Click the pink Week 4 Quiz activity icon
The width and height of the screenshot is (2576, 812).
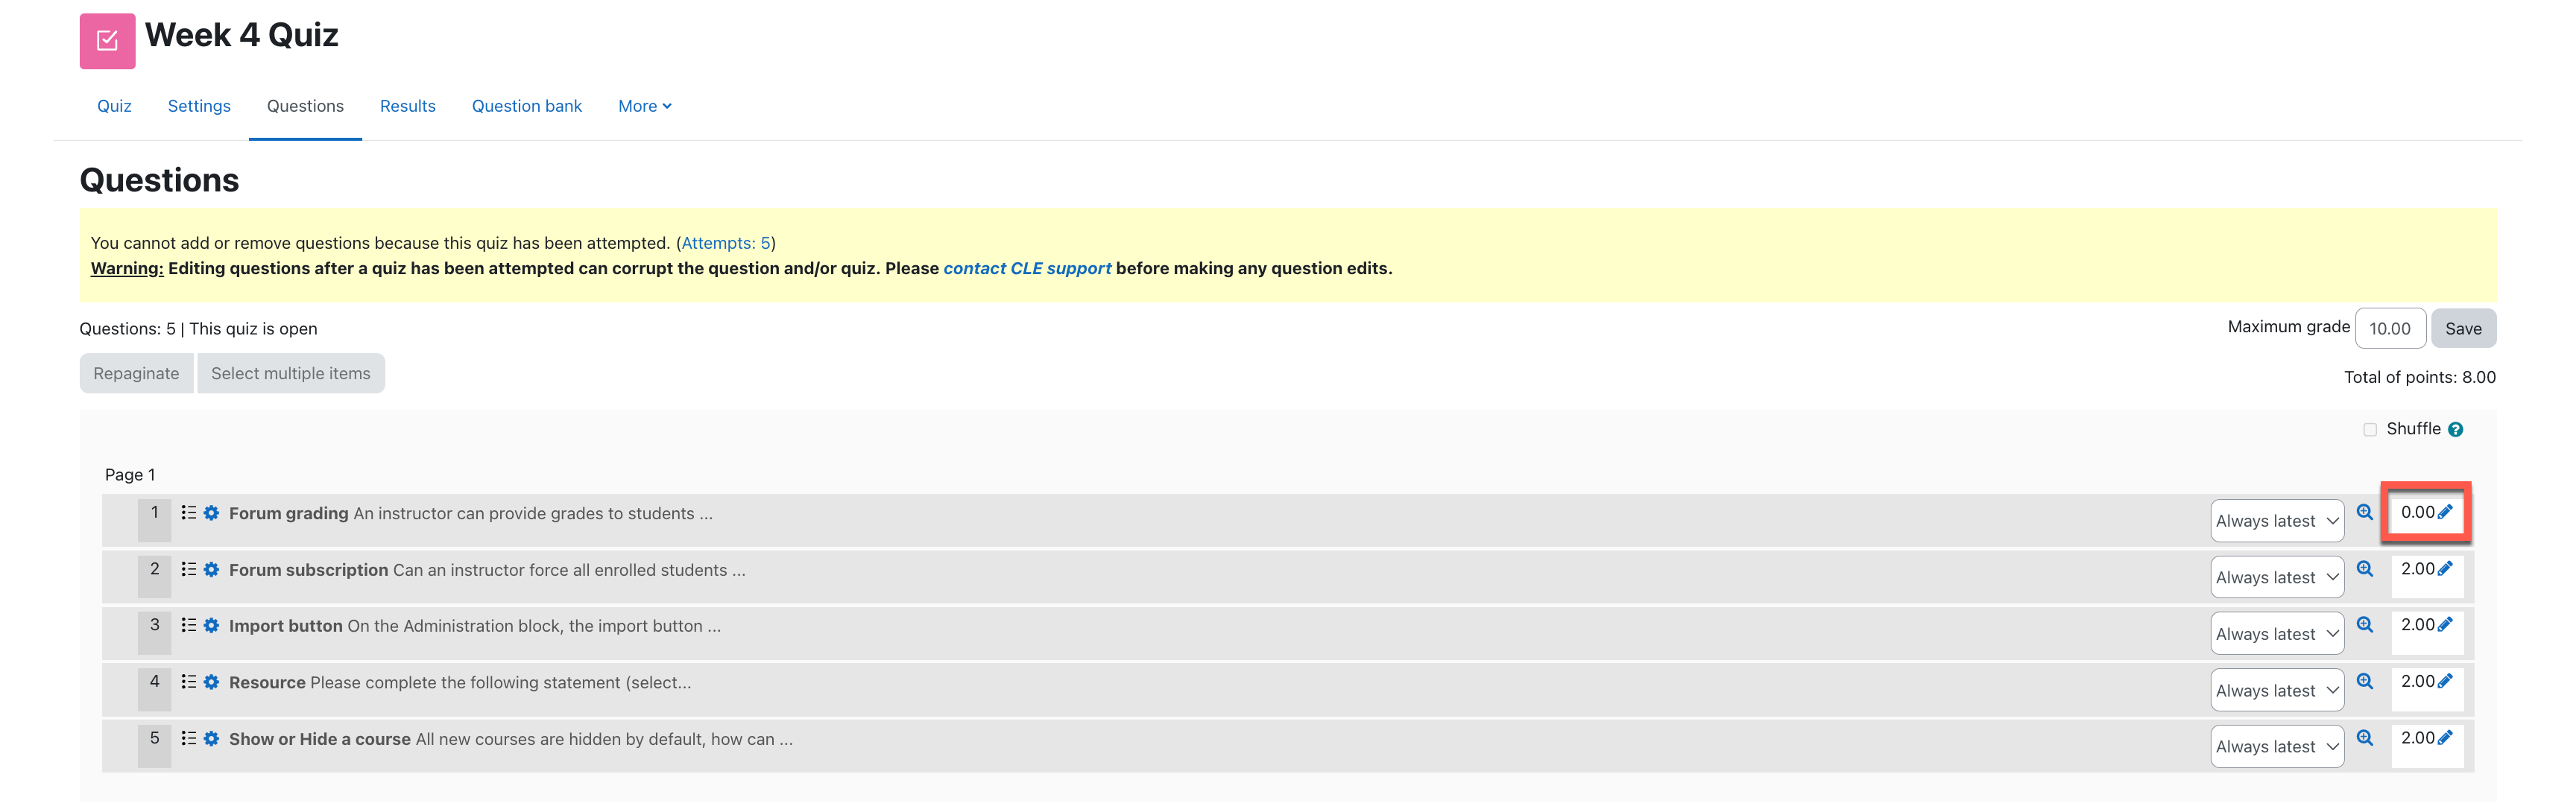(107, 41)
